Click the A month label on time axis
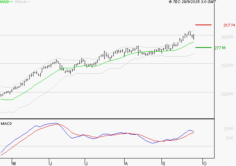 click(126, 164)
